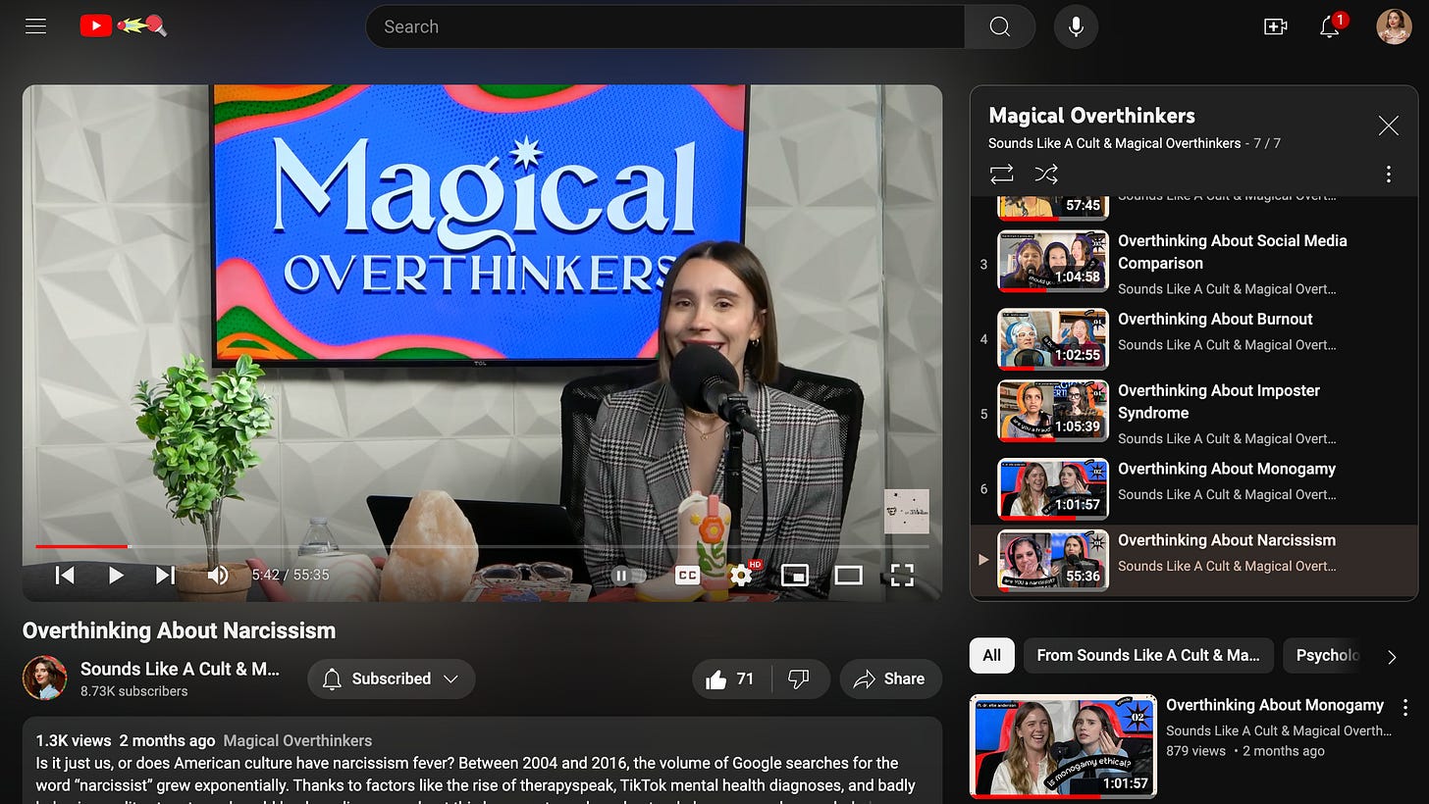Play the paused video

pos(116,575)
